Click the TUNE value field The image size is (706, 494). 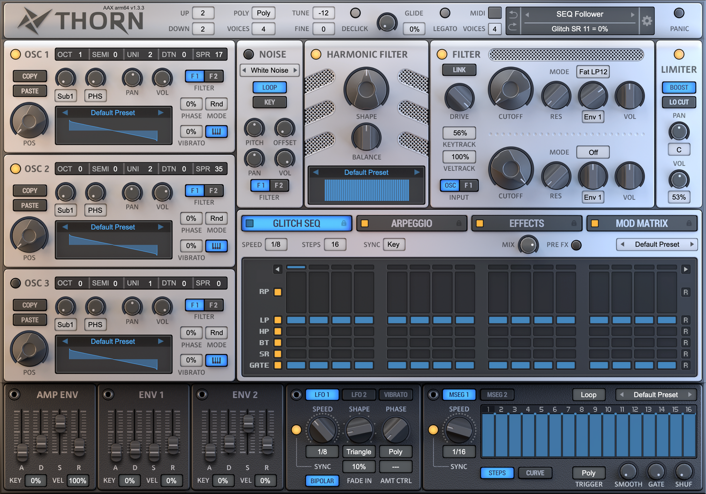tap(323, 13)
